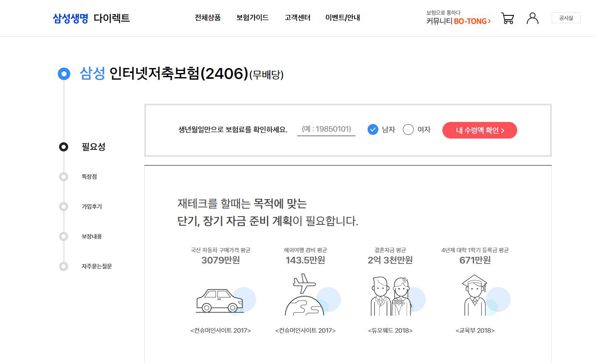The height and width of the screenshot is (363, 595).
Task: Open the 전체상품 menu
Action: tap(208, 17)
